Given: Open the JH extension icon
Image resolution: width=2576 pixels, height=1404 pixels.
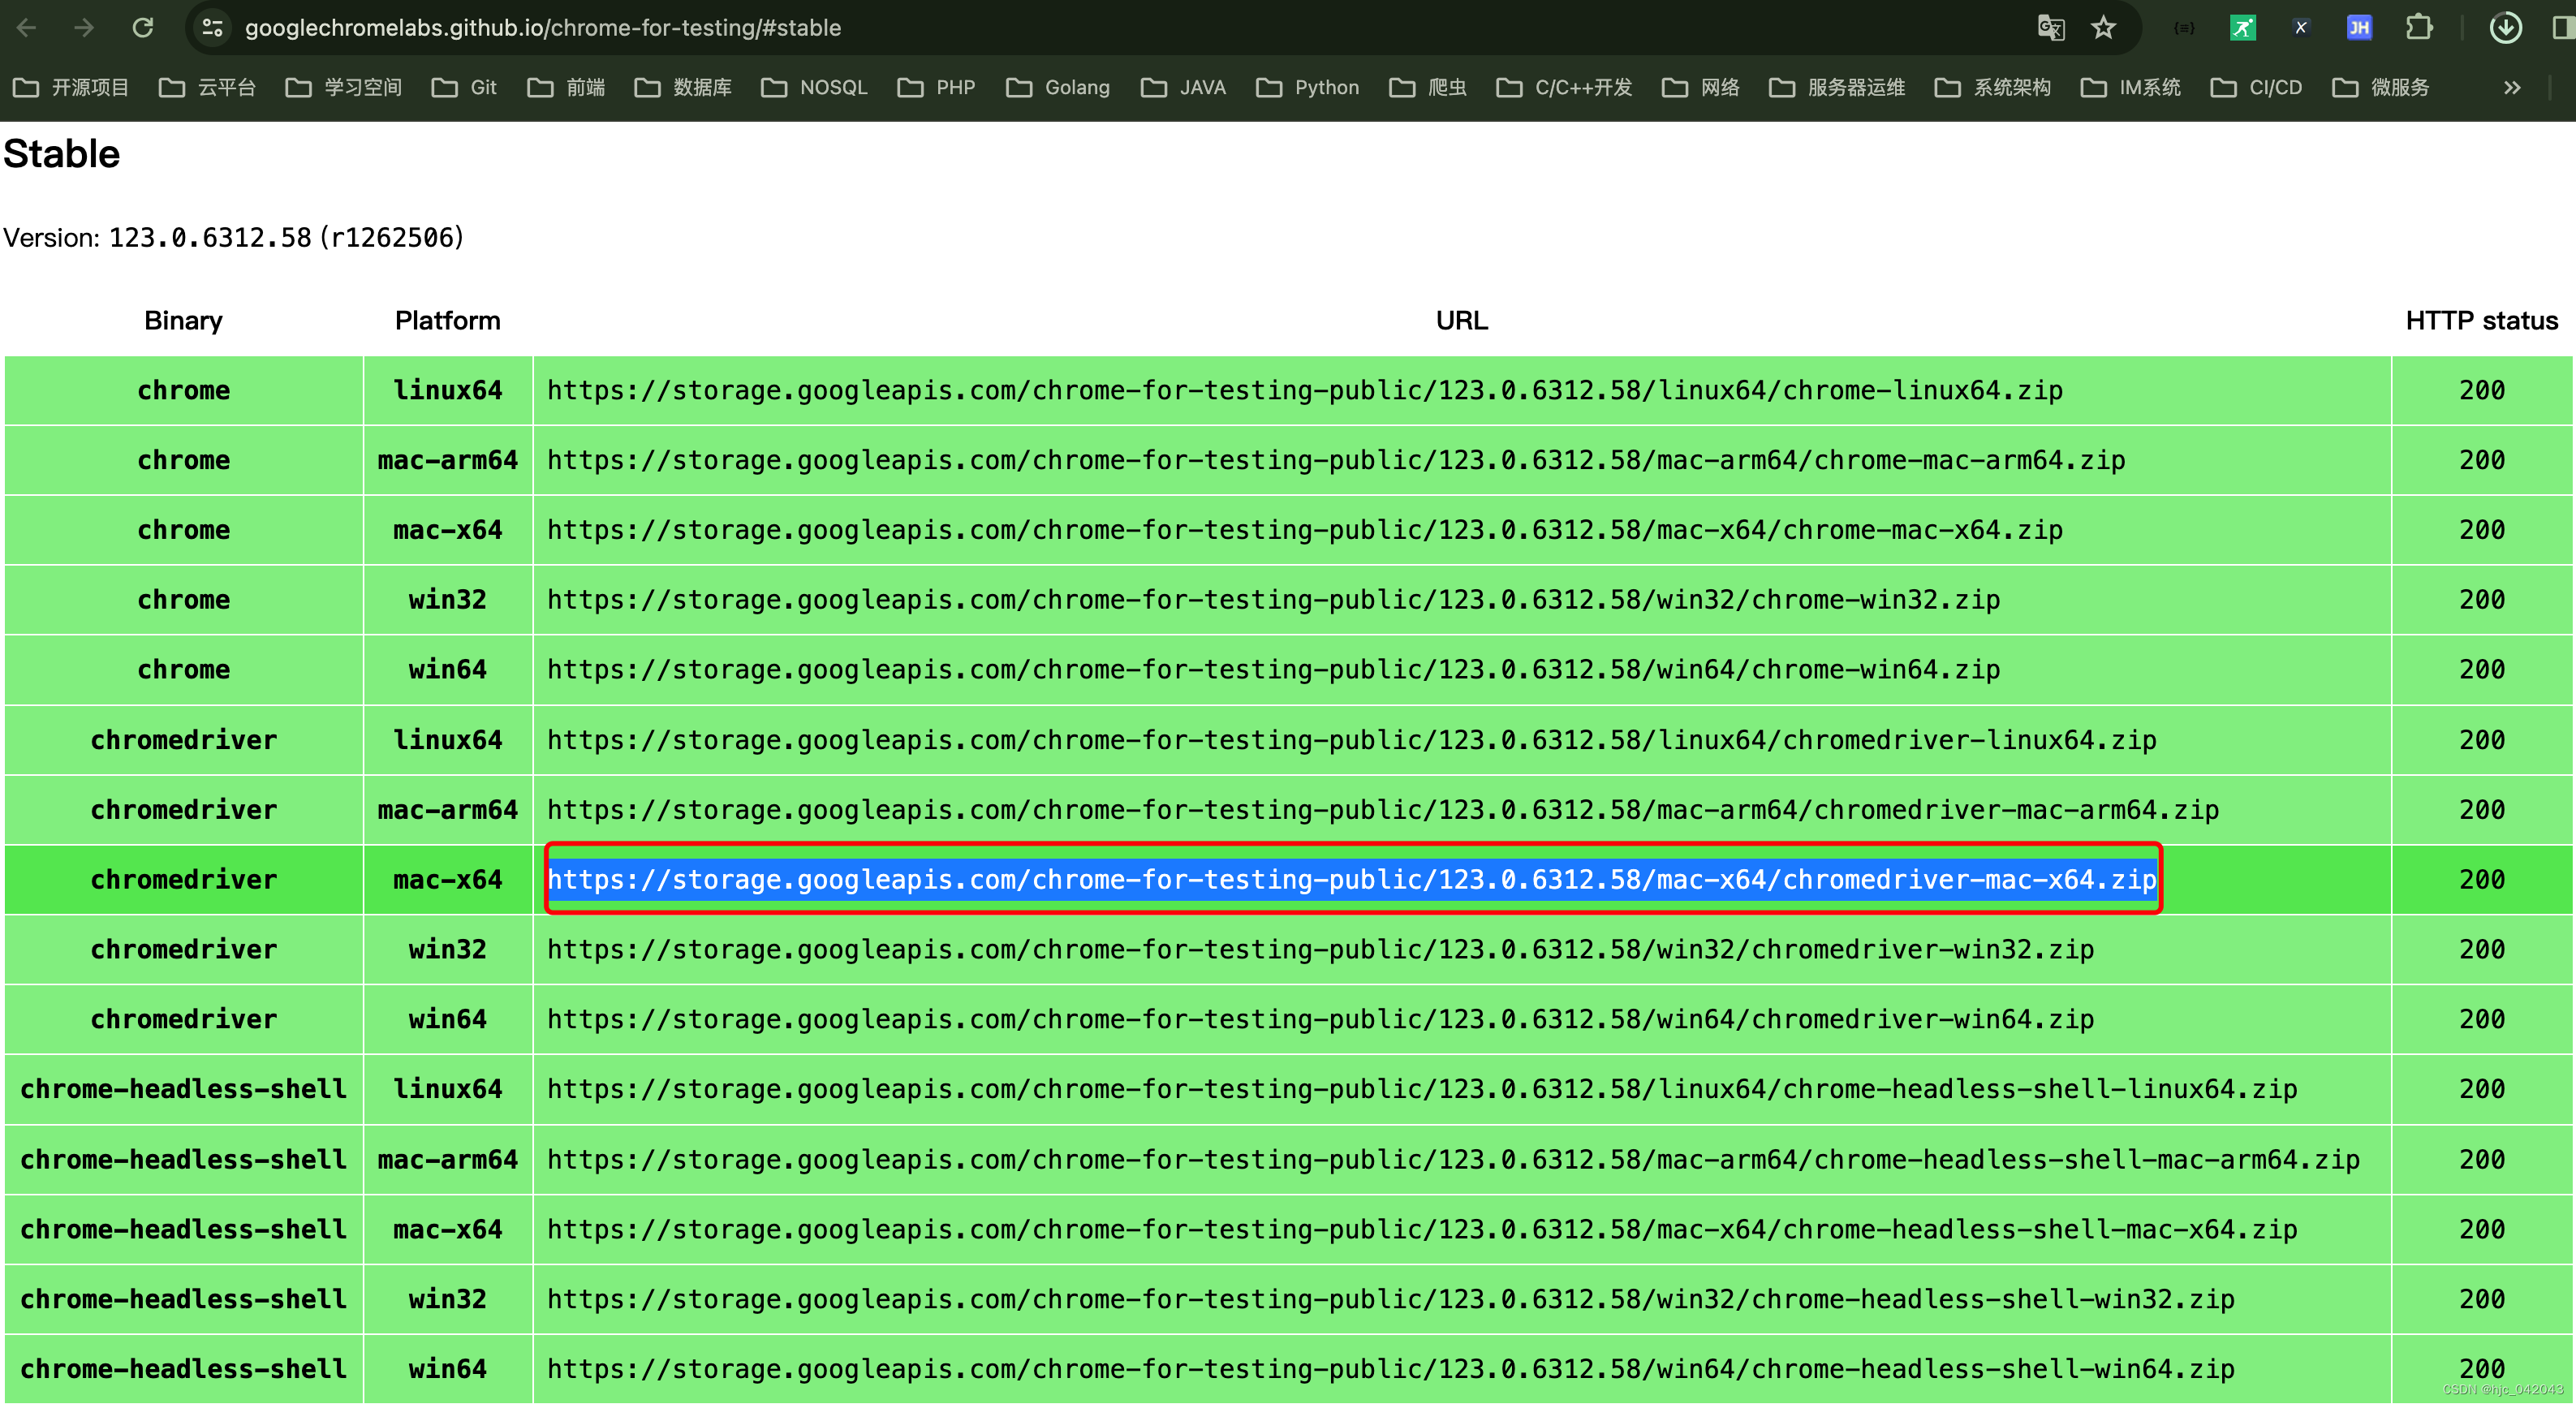Looking at the screenshot, I should [x=2359, y=28].
